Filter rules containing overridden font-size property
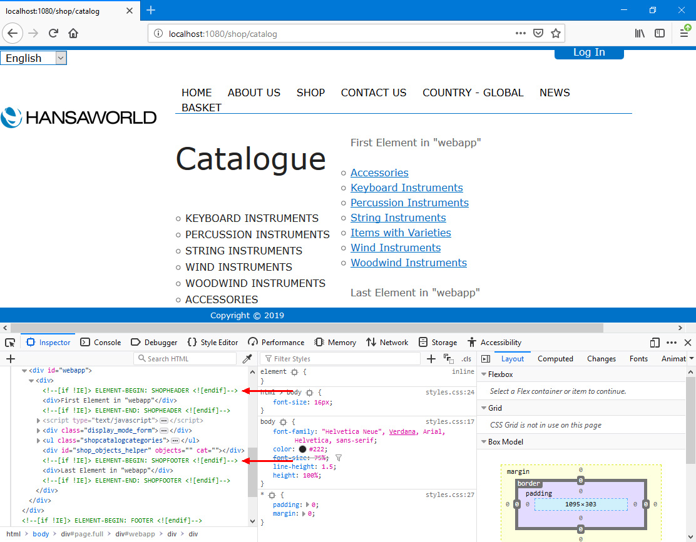696x542 pixels. [338, 458]
